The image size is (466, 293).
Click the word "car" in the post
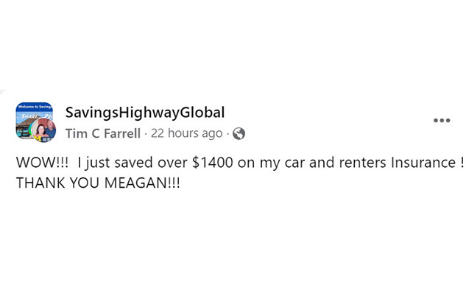(x=294, y=163)
